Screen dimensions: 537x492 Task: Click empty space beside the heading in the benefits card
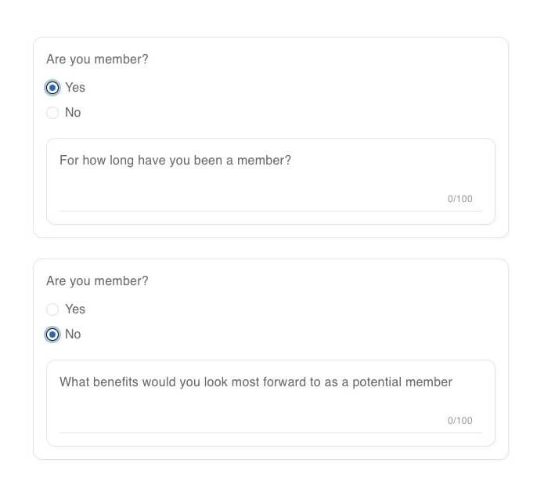tap(329, 281)
